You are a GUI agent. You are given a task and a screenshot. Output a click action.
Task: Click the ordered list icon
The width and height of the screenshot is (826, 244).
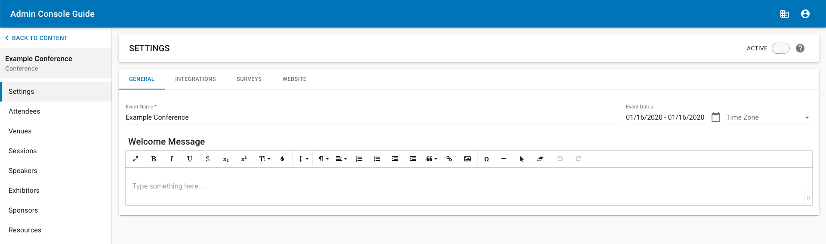(x=359, y=159)
